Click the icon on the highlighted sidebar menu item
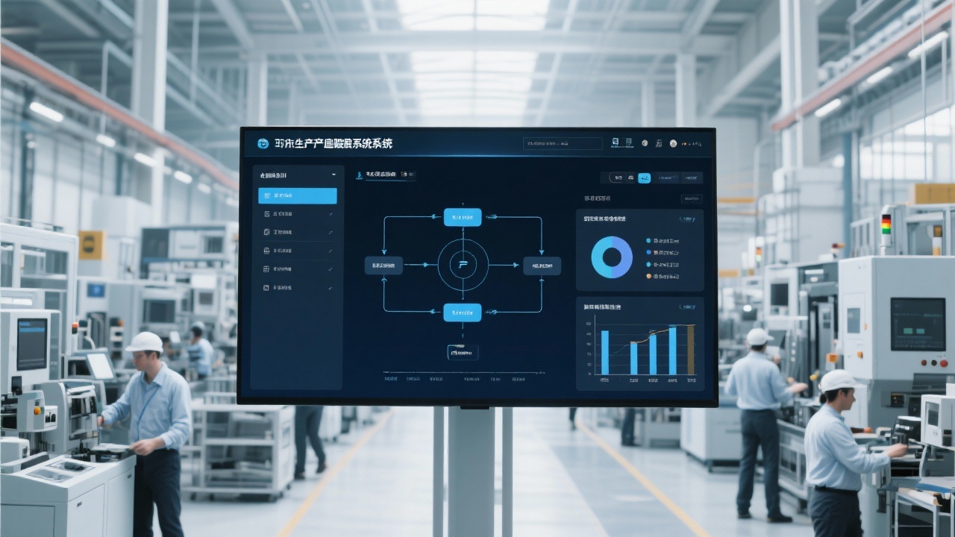Image resolution: width=955 pixels, height=537 pixels. coord(267,196)
